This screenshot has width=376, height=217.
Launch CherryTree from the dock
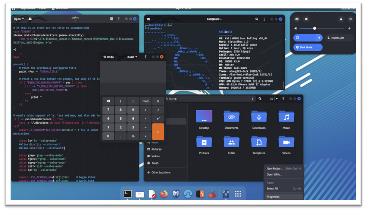tap(212, 194)
